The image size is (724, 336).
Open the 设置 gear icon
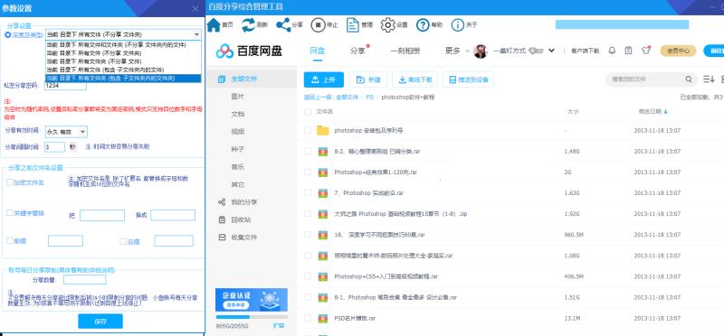(388, 25)
